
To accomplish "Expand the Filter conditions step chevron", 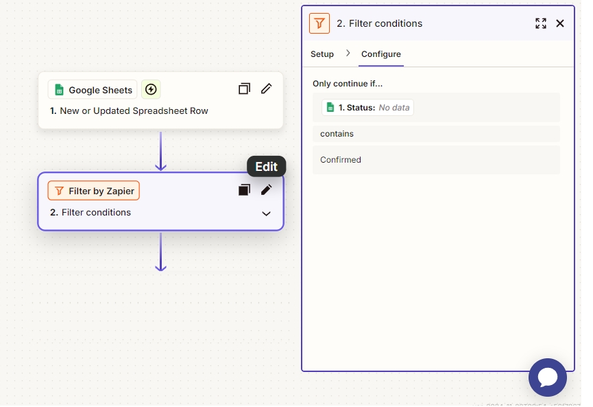I will [267, 213].
